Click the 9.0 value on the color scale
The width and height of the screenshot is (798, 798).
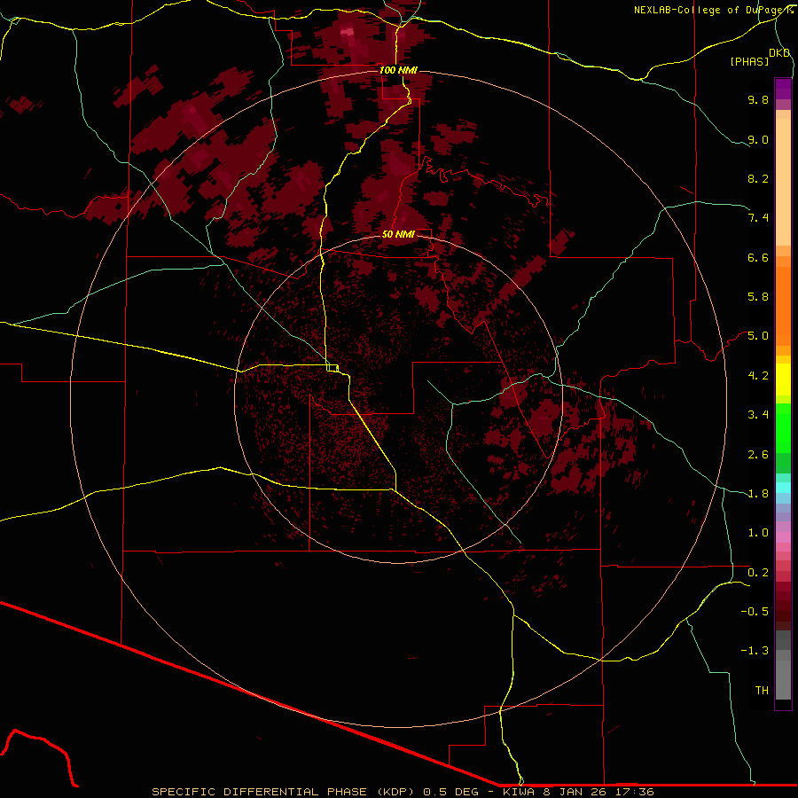(x=758, y=139)
